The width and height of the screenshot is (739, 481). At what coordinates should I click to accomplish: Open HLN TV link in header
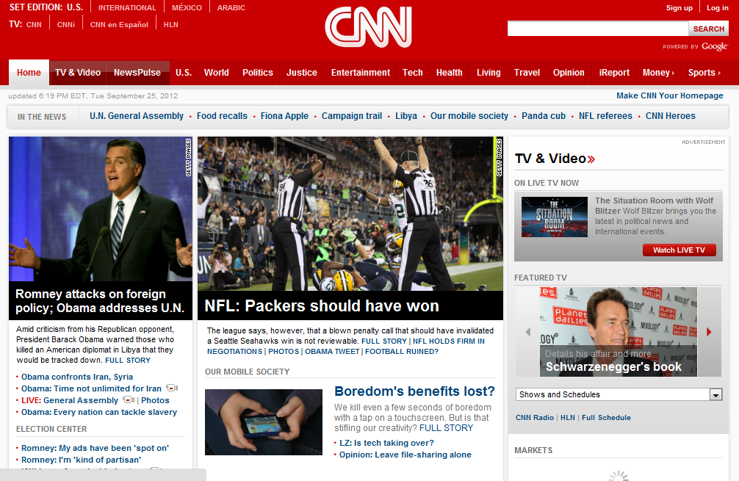click(170, 24)
